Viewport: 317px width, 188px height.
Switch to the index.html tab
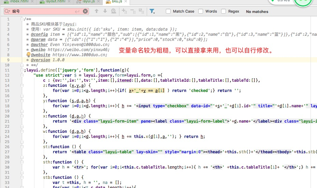tap(19, 1)
